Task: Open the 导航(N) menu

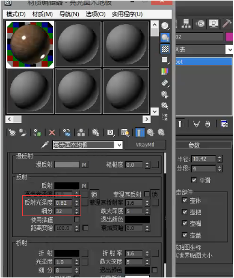Action: 69,14
